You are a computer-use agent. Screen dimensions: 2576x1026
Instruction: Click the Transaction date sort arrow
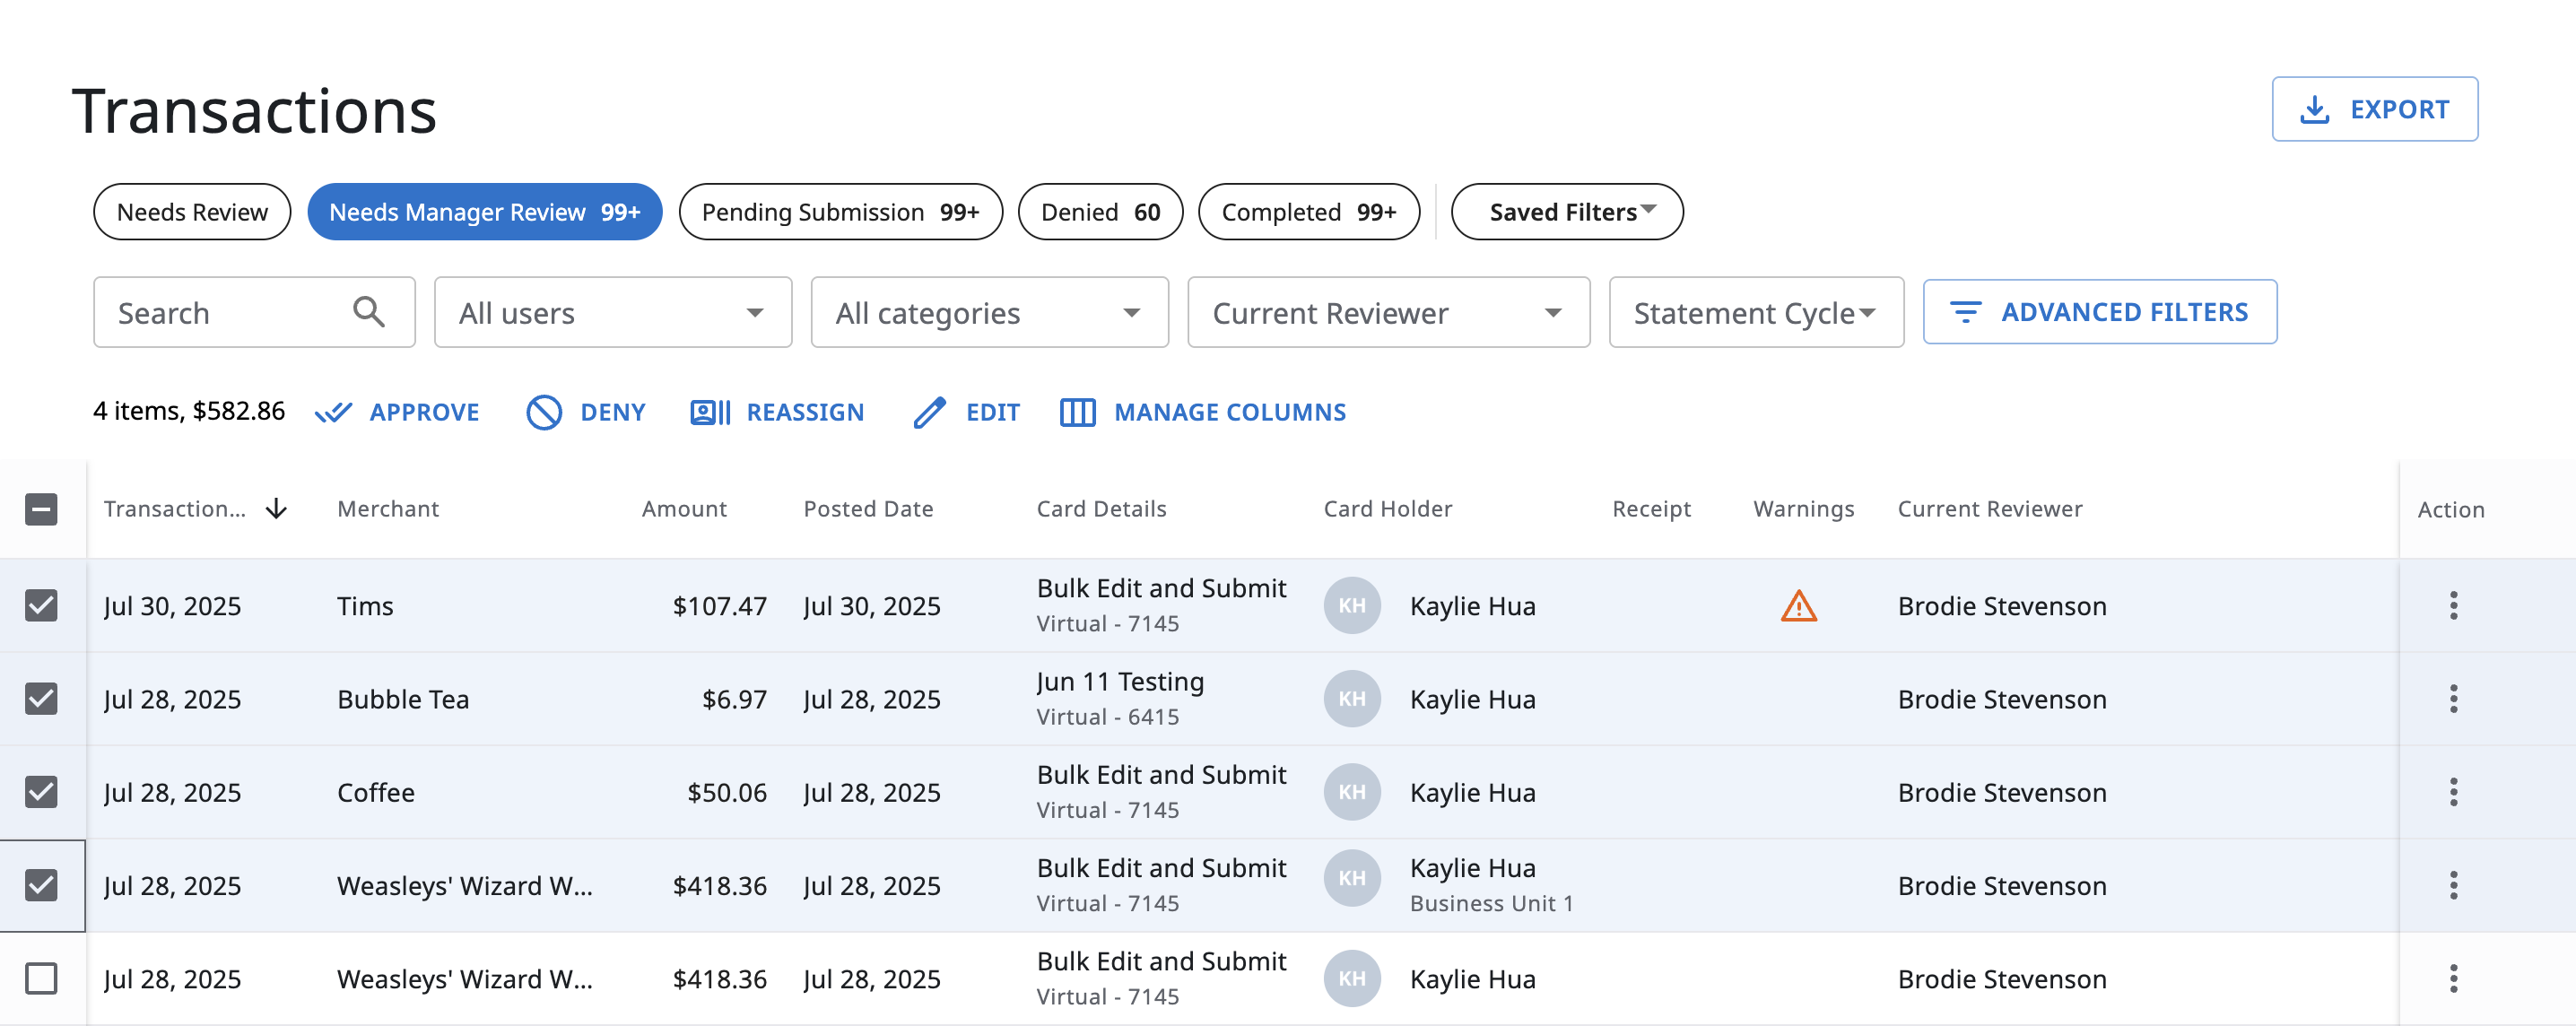276,509
